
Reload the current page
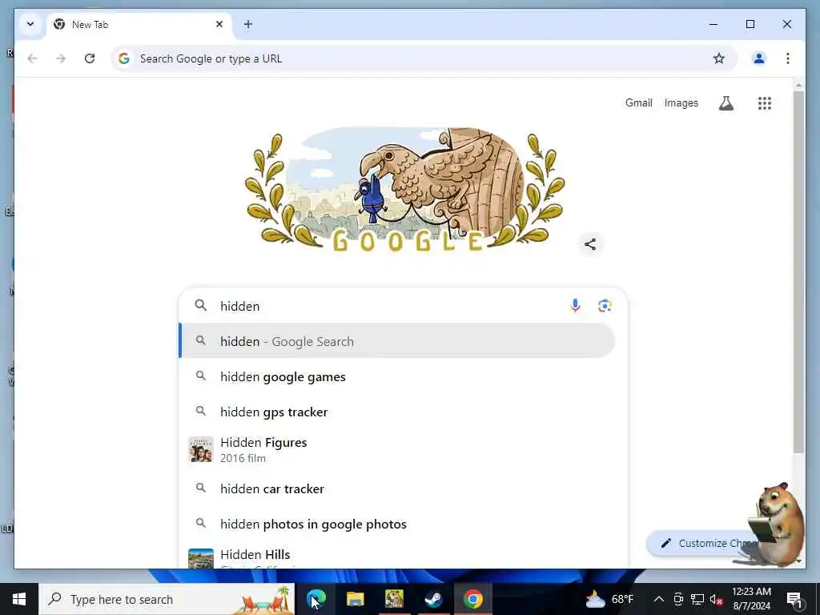(x=90, y=58)
